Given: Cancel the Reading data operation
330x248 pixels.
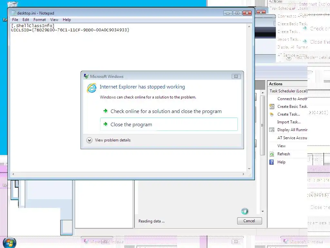Looking at the screenshot, I should coord(249,221).
